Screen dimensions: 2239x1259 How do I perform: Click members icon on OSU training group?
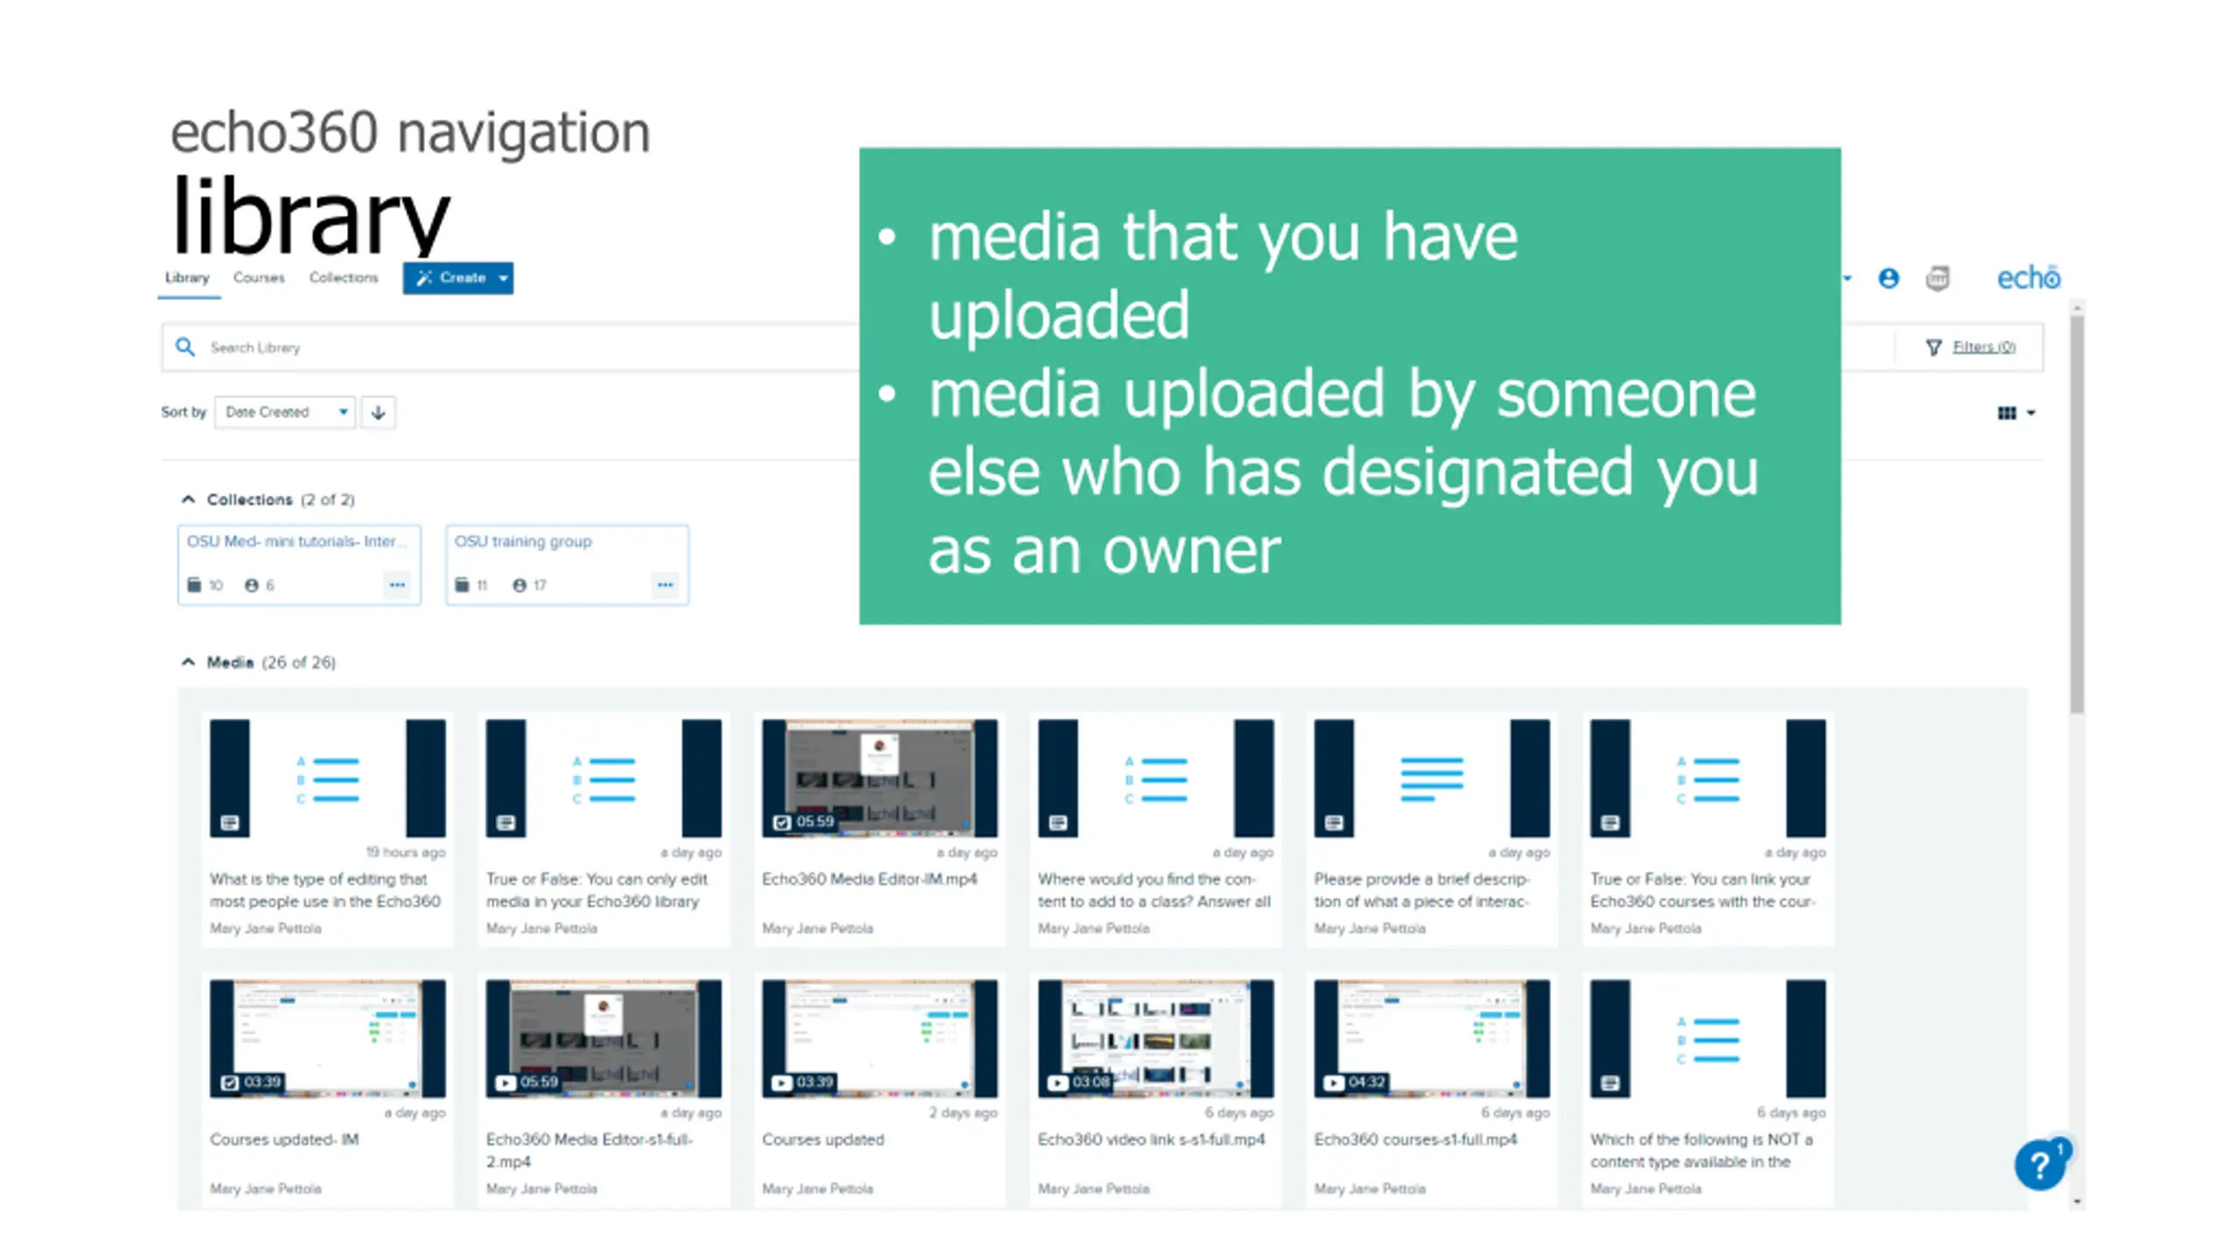pos(520,585)
